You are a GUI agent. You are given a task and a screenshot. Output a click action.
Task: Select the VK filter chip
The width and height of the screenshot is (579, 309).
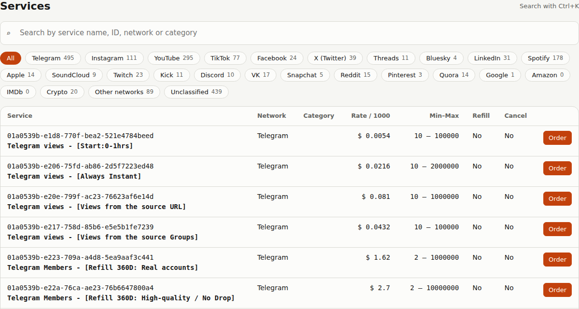click(261, 75)
